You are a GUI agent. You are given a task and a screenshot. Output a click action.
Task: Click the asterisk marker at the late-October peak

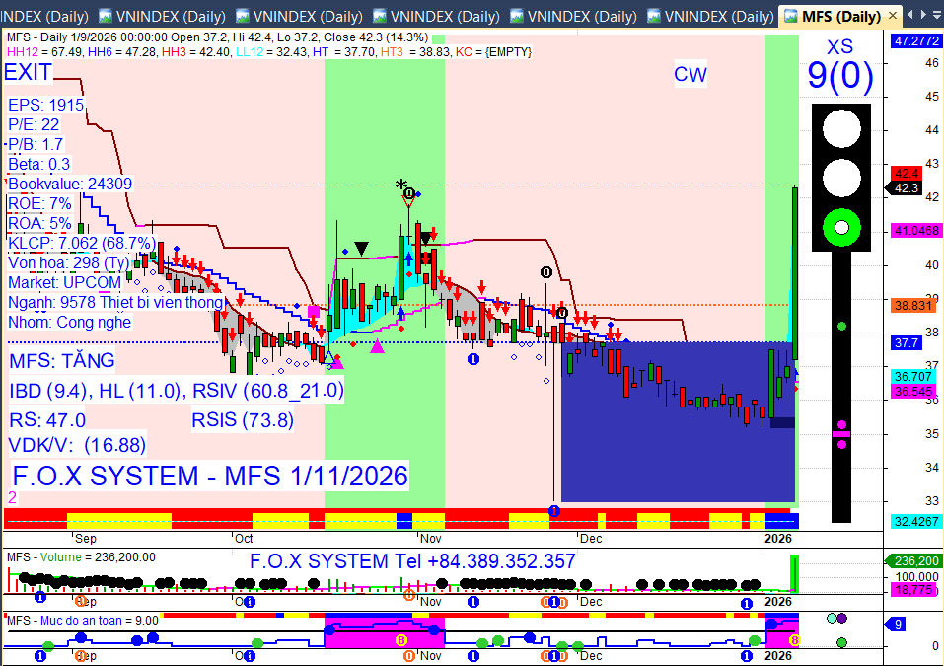[400, 185]
